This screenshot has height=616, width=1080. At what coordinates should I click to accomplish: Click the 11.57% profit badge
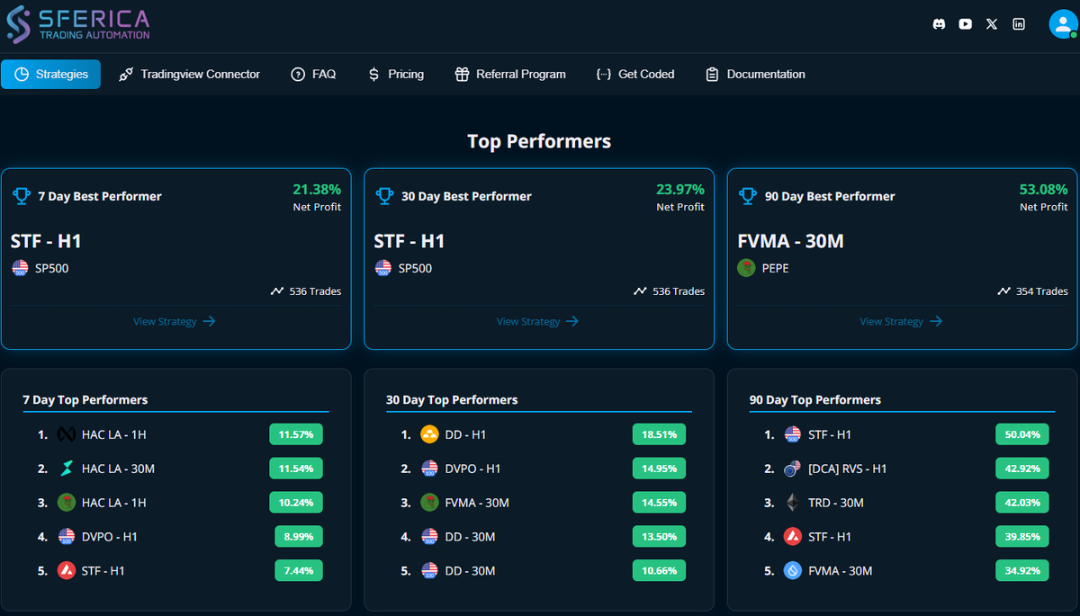tap(296, 434)
